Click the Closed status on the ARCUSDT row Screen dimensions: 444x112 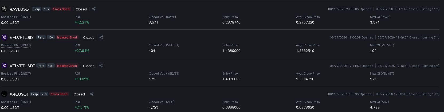click(79, 94)
